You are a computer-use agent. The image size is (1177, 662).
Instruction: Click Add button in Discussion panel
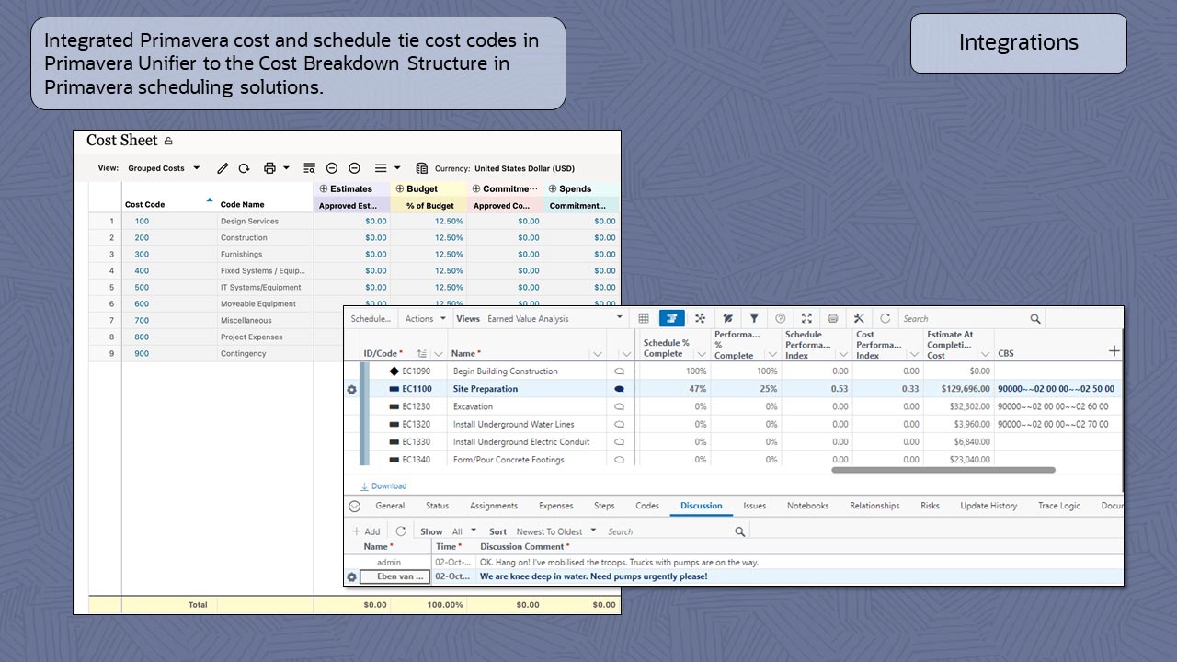click(366, 531)
